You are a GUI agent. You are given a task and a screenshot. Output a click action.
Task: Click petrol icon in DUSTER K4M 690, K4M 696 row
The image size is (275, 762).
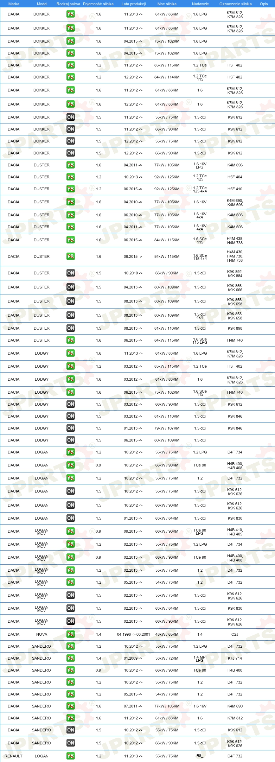pos(71,202)
